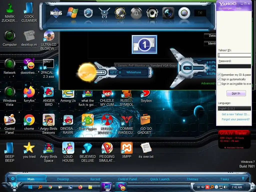256x192 pixels.
Task: Launch the camera lens icon on Nexus dock
Action: point(168,13)
